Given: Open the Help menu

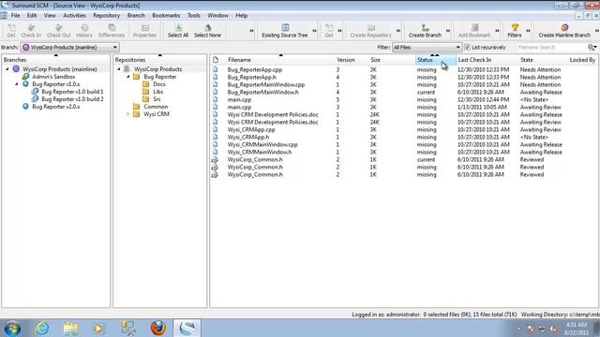Looking at the screenshot, I should (242, 16).
